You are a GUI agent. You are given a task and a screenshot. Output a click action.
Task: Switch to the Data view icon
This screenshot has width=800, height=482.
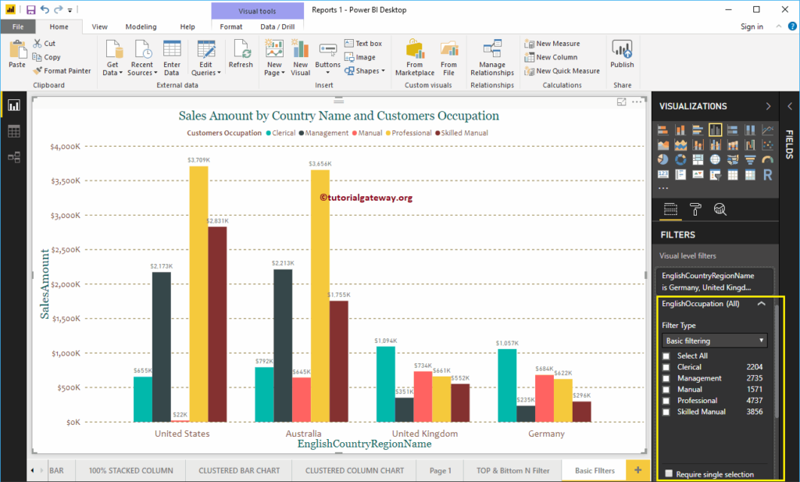pyautogui.click(x=14, y=131)
